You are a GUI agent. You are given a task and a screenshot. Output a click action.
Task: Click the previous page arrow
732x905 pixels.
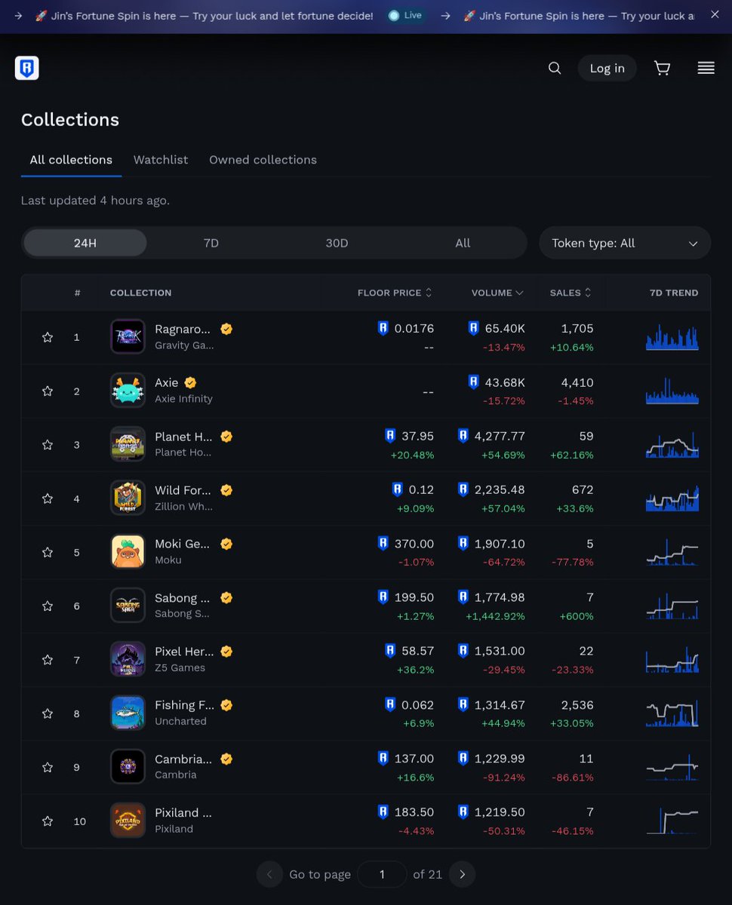269,874
